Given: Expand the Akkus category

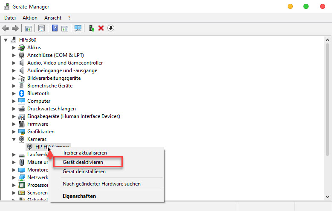Looking at the screenshot, I should (x=14, y=48).
